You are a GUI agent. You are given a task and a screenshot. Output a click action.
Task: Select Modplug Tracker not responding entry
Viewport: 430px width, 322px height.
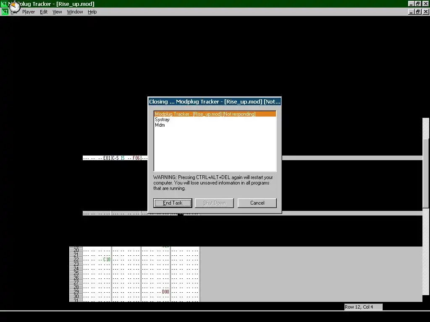[x=215, y=114]
